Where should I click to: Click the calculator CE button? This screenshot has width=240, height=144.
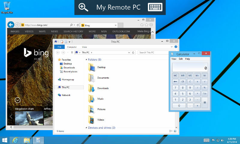tap(183, 82)
